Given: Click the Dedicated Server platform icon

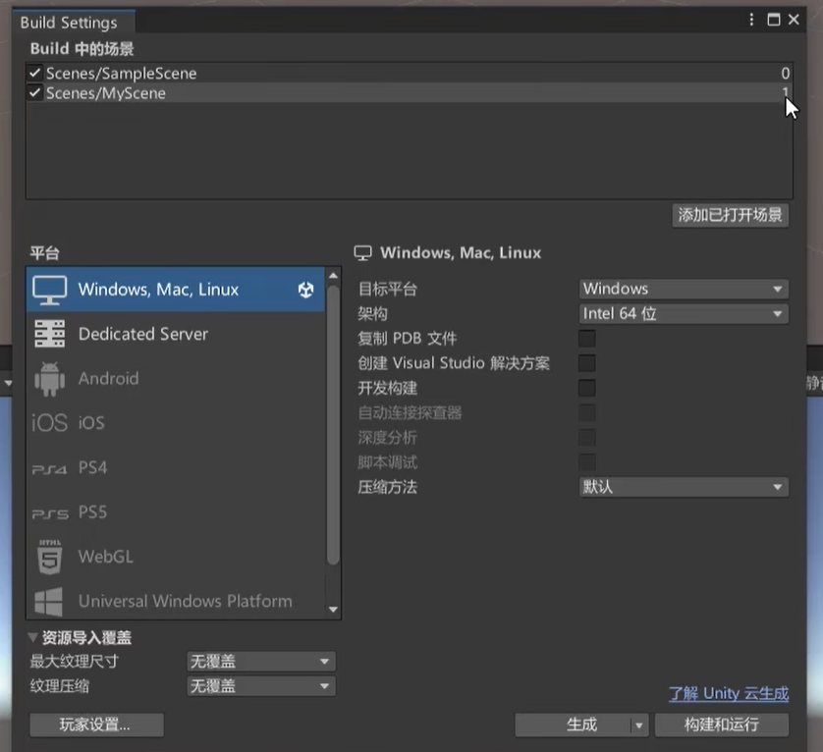Looking at the screenshot, I should click(49, 334).
